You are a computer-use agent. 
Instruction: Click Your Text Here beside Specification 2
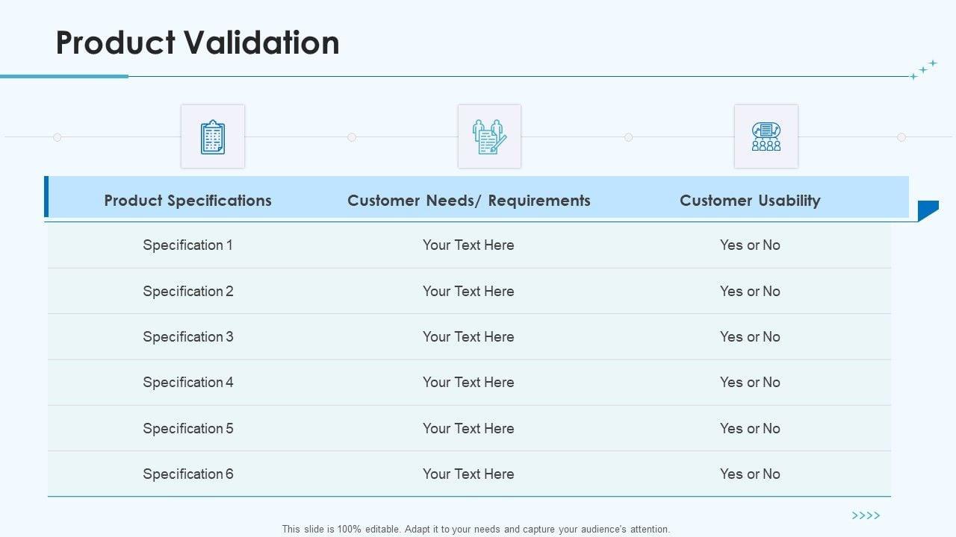[468, 292]
